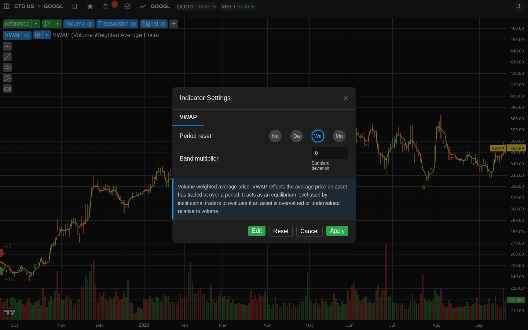Click the green 'reference' chart type button
The width and height of the screenshot is (528, 330).
(x=17, y=24)
